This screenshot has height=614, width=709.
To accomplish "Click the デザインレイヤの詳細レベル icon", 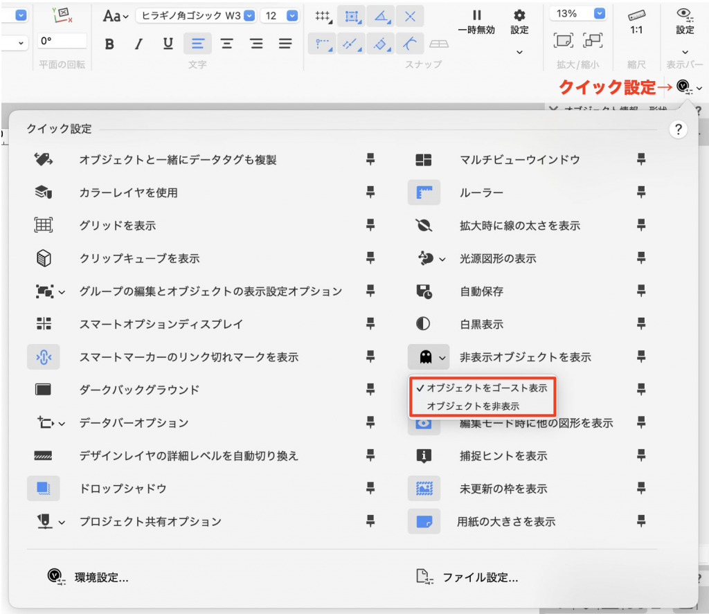I will click(x=44, y=455).
